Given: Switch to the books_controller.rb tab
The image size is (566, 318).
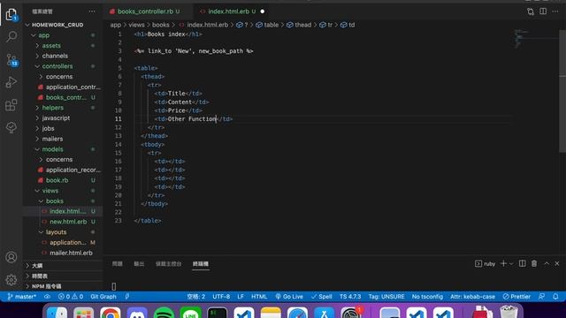Looking at the screenshot, I should pos(145,11).
